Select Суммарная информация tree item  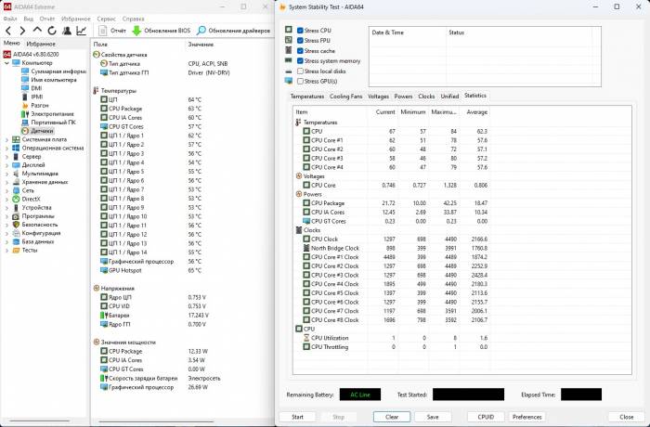click(58, 71)
